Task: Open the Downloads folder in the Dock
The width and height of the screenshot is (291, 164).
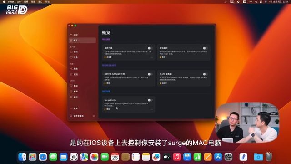Action: [258, 157]
